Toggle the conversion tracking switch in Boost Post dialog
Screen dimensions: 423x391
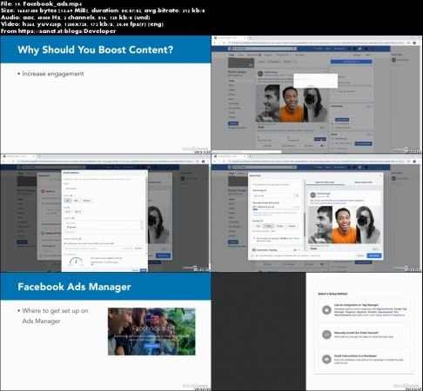click(296, 250)
